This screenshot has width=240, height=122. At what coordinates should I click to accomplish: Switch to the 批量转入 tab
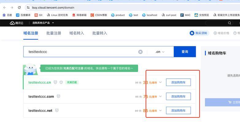pos(100,33)
